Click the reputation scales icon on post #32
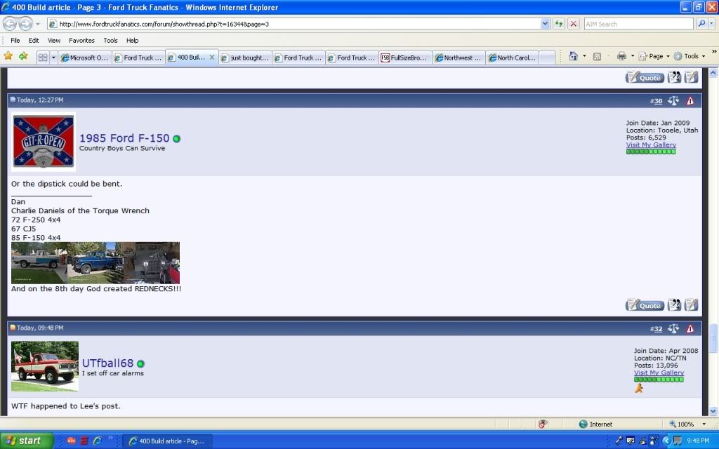719x449 pixels. [673, 328]
